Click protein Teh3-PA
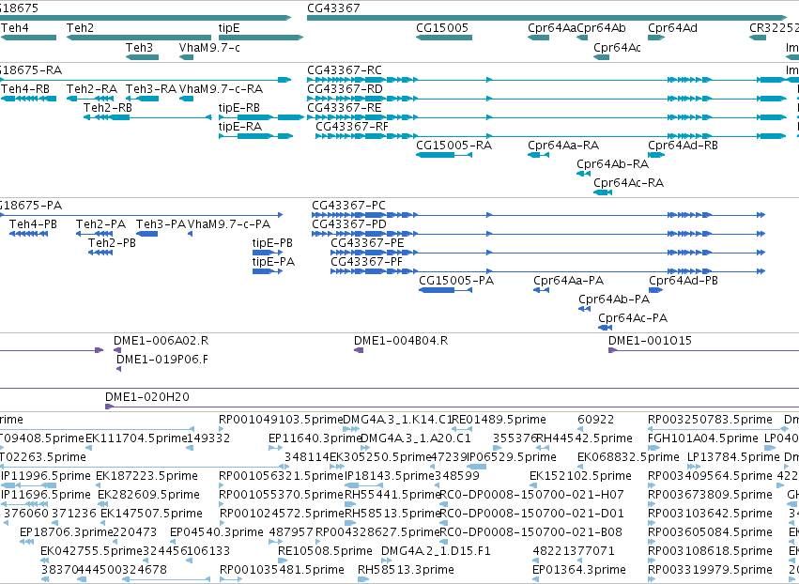Image resolution: width=799 pixels, height=584 pixels. click(146, 234)
